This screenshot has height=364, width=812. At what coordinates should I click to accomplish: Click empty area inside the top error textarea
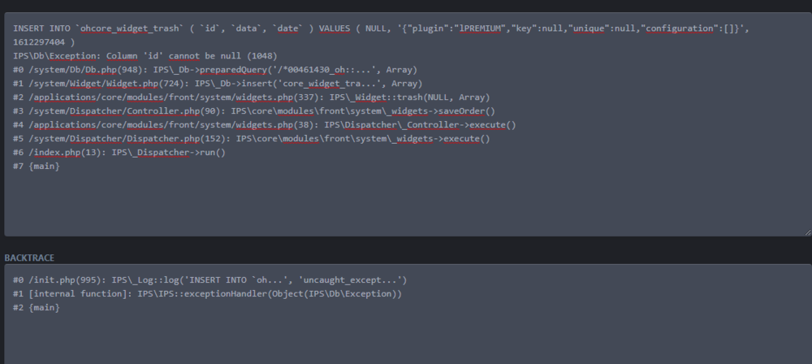[406, 203]
